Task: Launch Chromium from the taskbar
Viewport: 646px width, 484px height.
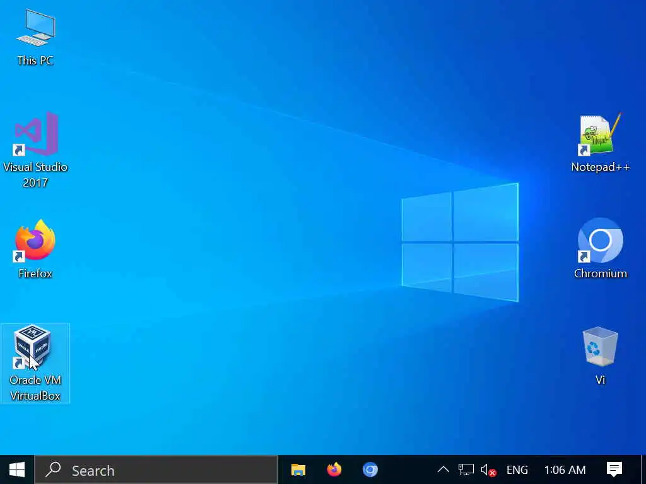Action: pyautogui.click(x=370, y=470)
